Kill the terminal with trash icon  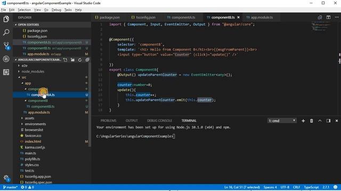point(311,120)
